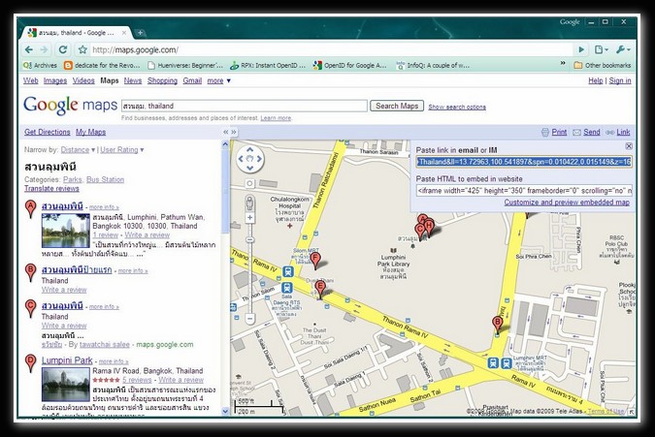
Task: Open the Lumpini Park result link
Action: [67, 360]
